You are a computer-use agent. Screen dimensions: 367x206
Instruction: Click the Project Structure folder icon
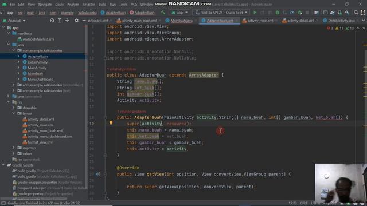[317, 13]
